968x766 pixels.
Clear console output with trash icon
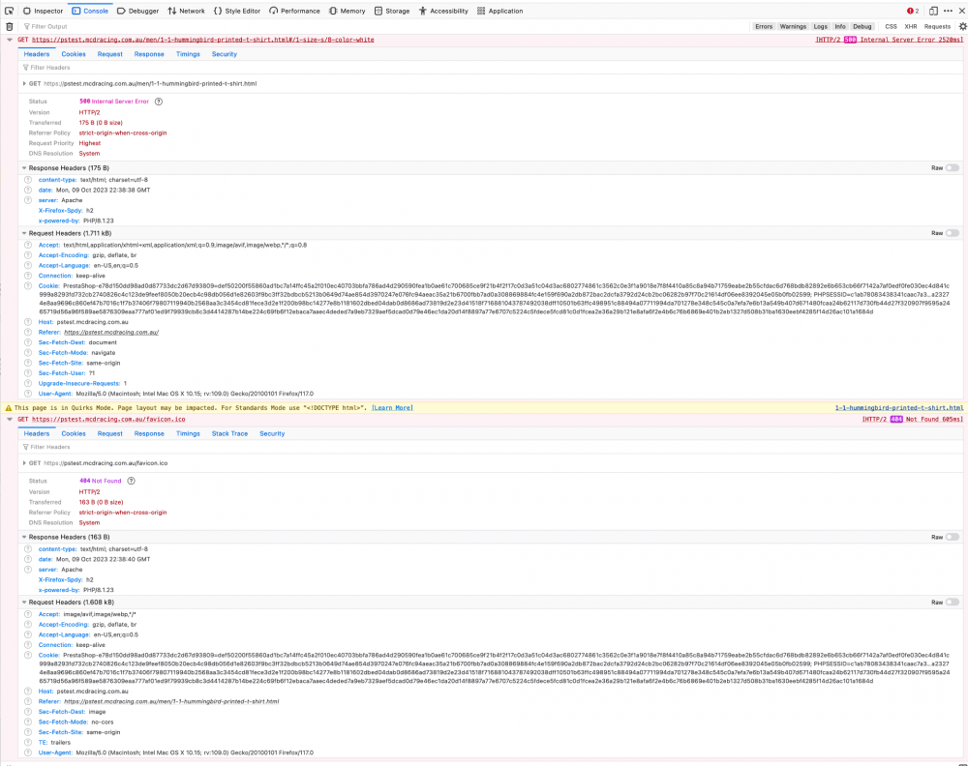(x=10, y=26)
